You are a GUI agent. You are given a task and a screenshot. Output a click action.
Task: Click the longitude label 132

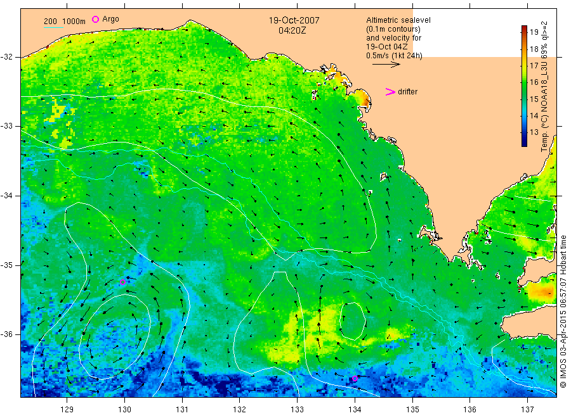point(240,410)
